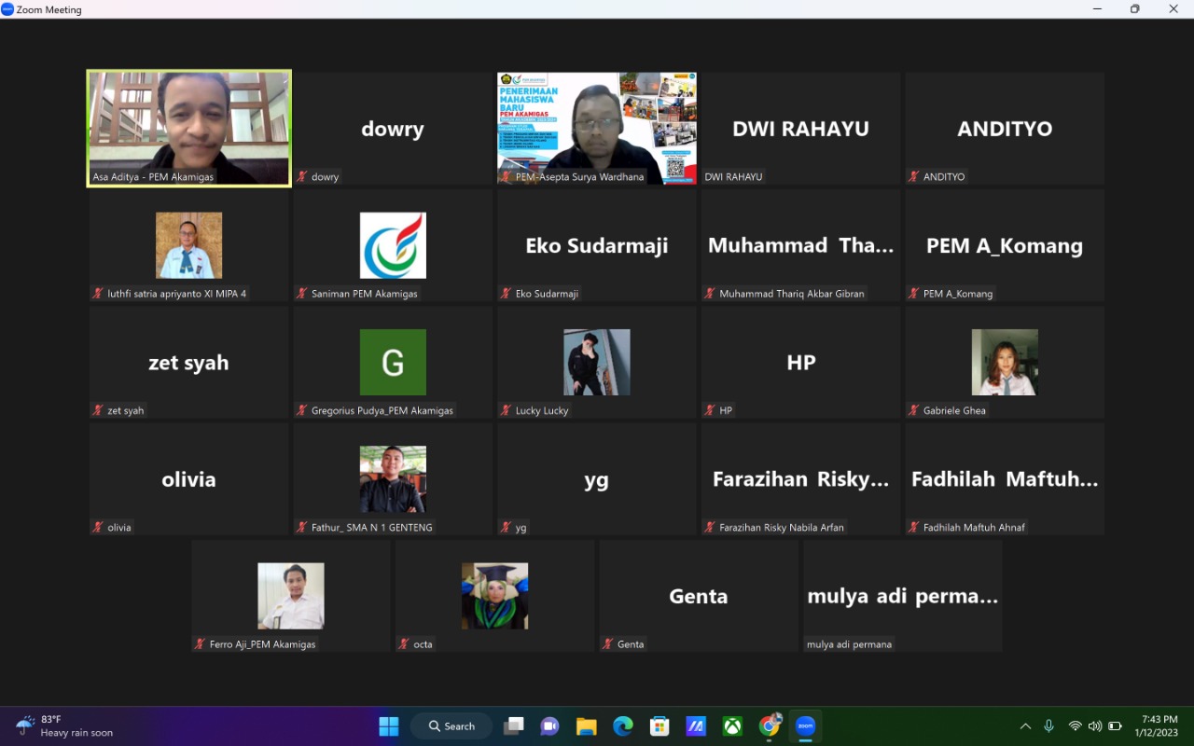Click the muted mic icon beside ANDITYO
Viewport: 1194px width, 746px height.
point(914,176)
